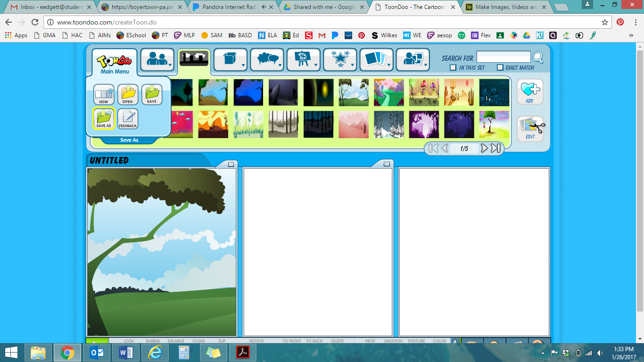Open the Specials stars panel
This screenshot has width=644, height=362.
coord(338,58)
